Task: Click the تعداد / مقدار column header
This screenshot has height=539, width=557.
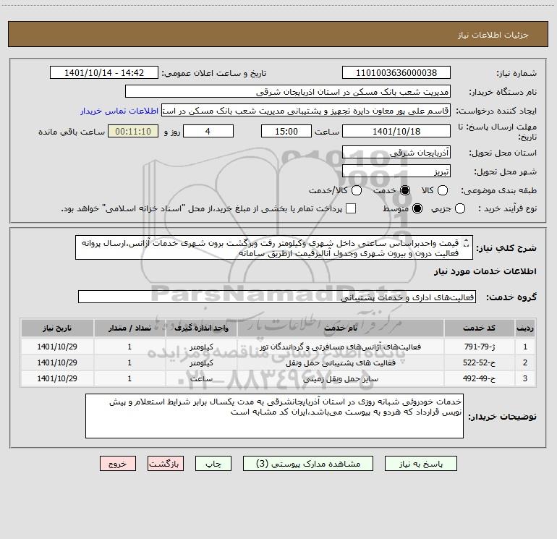Action: click(129, 328)
